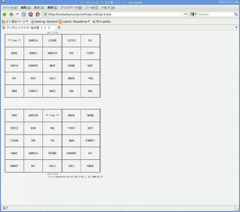Bookmark this page with the star icon

[182, 15]
